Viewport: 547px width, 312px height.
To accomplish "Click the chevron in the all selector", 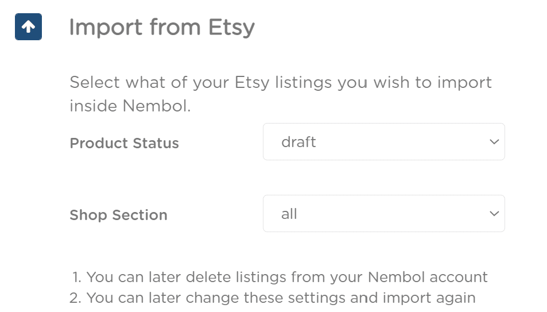I will tap(494, 214).
